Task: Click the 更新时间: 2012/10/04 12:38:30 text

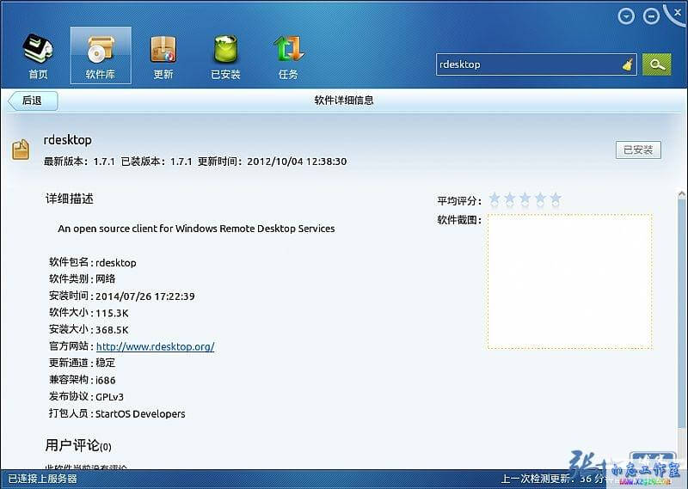Action: pos(272,162)
